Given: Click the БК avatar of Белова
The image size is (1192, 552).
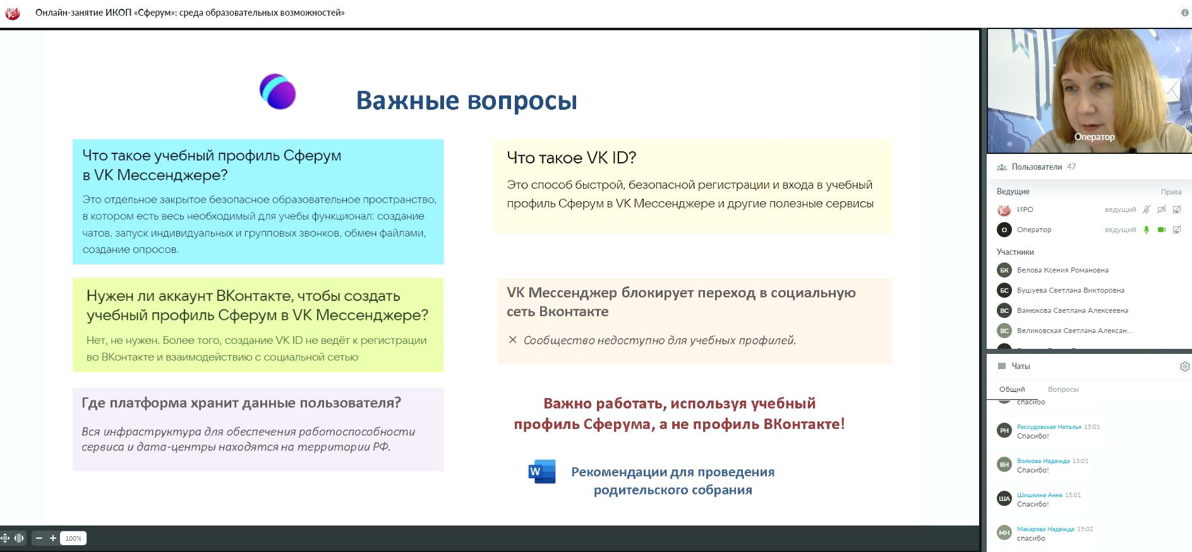Looking at the screenshot, I should click(1004, 270).
